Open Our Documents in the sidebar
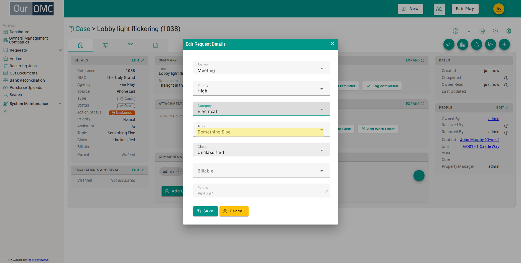Viewport: 521px width, 263px height. click(24, 73)
